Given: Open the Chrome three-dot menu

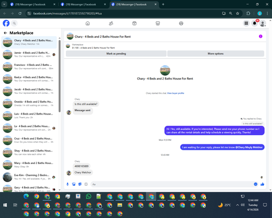Looking at the screenshot, I should coord(267,13).
